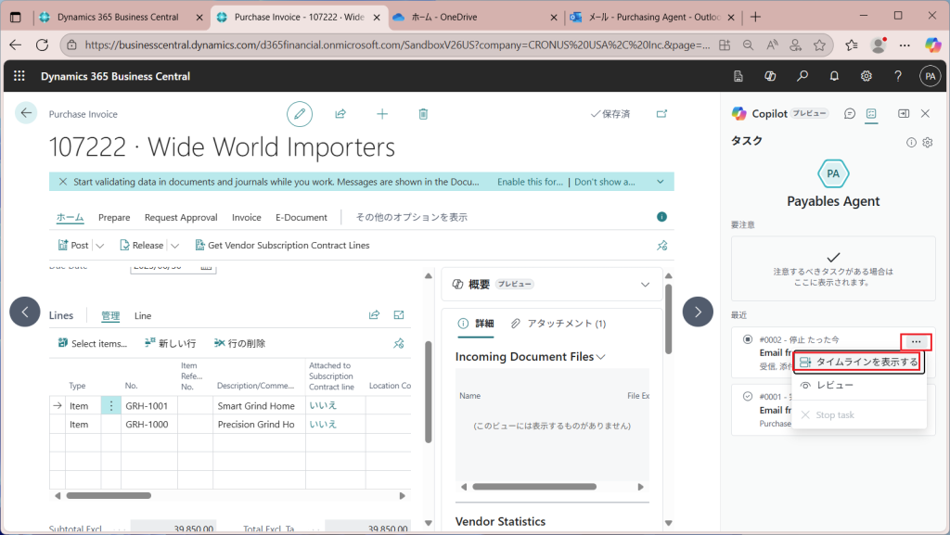Choose Stop task in the task menu
950x535 pixels.
point(858,415)
